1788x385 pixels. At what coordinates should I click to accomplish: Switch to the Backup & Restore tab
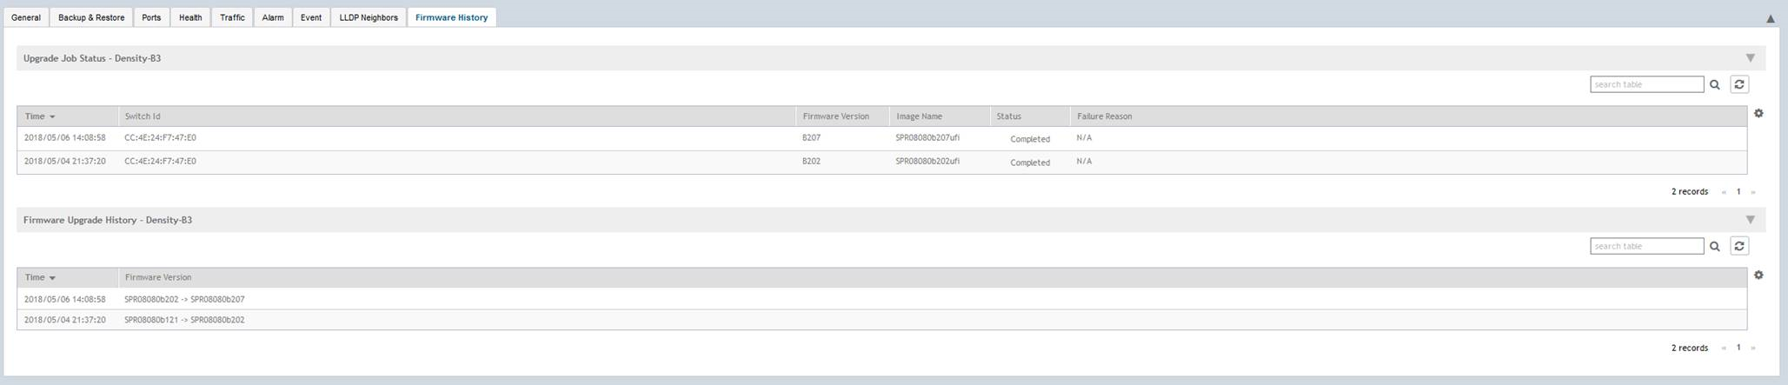click(x=91, y=17)
